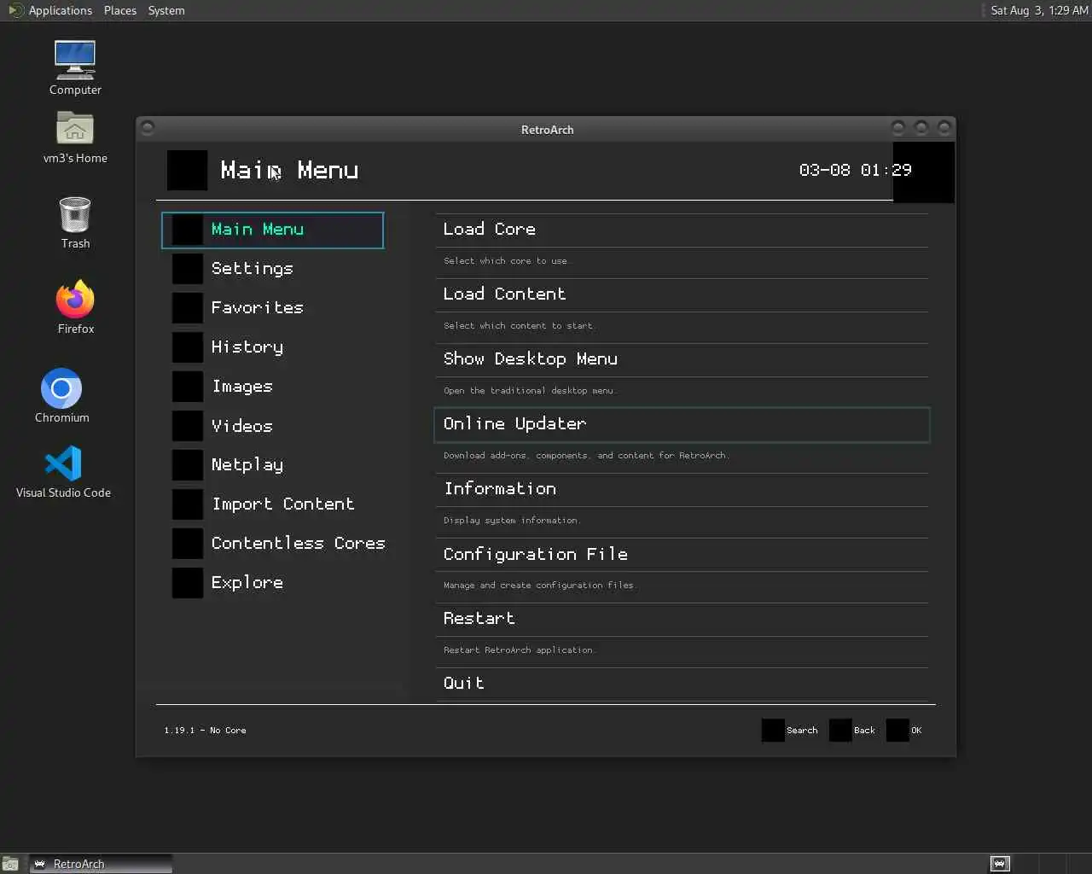Image resolution: width=1092 pixels, height=874 pixels.
Task: Open the Places menu in top panel
Action: (x=120, y=10)
